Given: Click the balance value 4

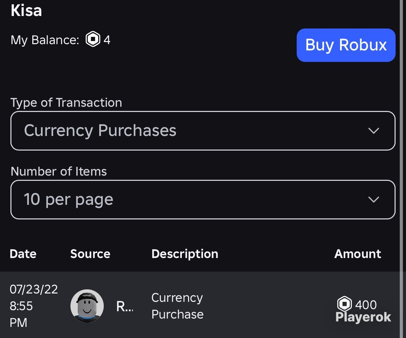Looking at the screenshot, I should coord(107,40).
